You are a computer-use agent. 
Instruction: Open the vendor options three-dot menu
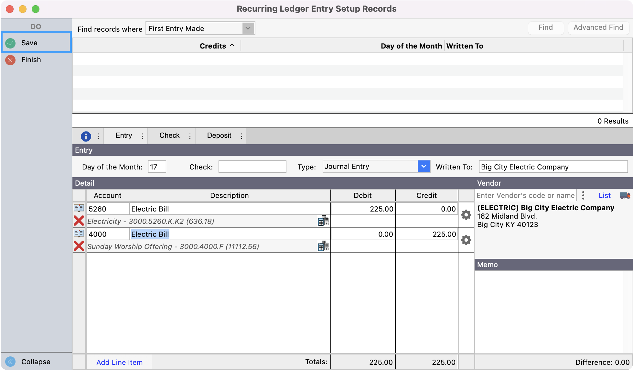(x=583, y=195)
